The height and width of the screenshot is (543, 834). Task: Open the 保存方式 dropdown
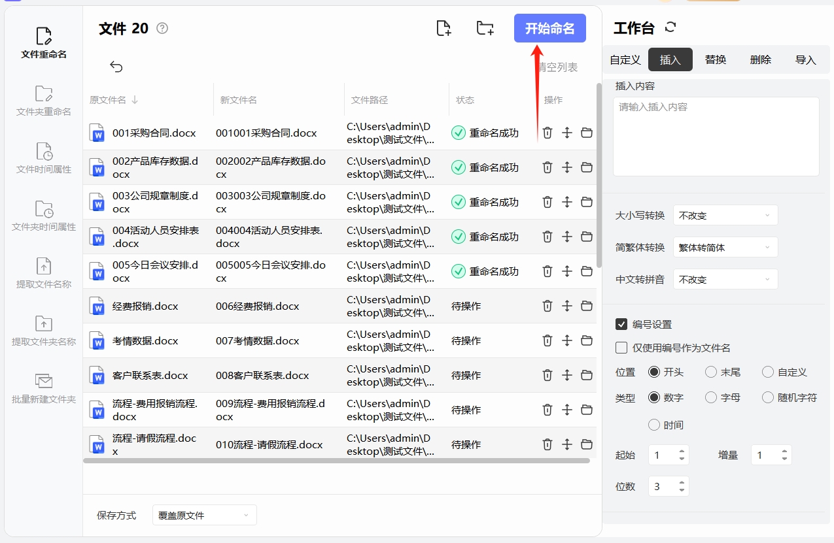click(x=204, y=515)
